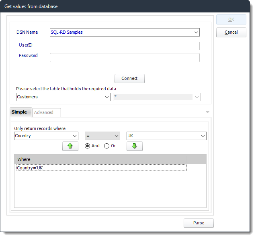Select the Or radio button
The height and width of the screenshot is (238, 256).
[106, 146]
